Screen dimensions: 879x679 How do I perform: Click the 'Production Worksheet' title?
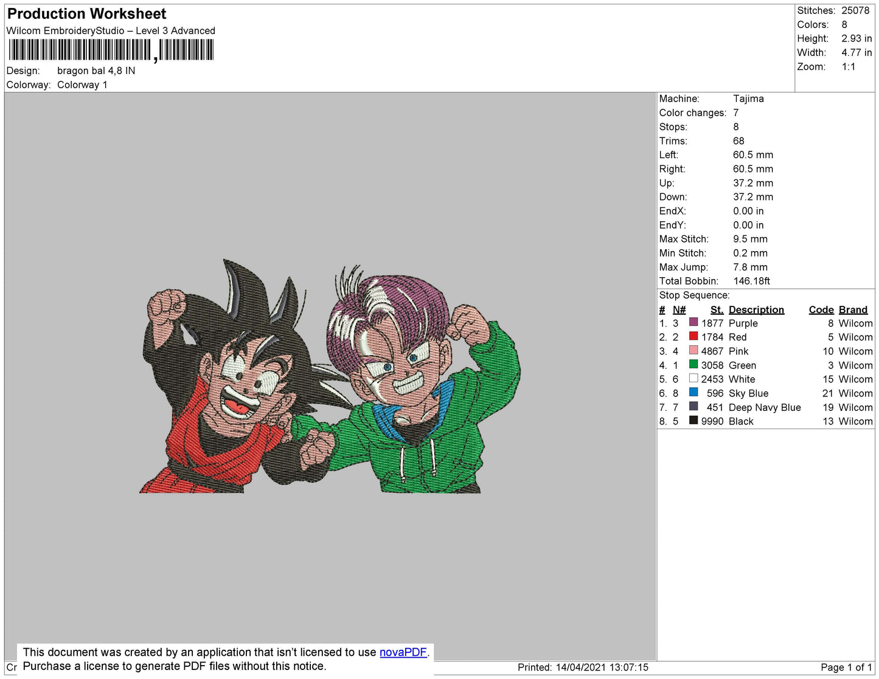pos(86,14)
